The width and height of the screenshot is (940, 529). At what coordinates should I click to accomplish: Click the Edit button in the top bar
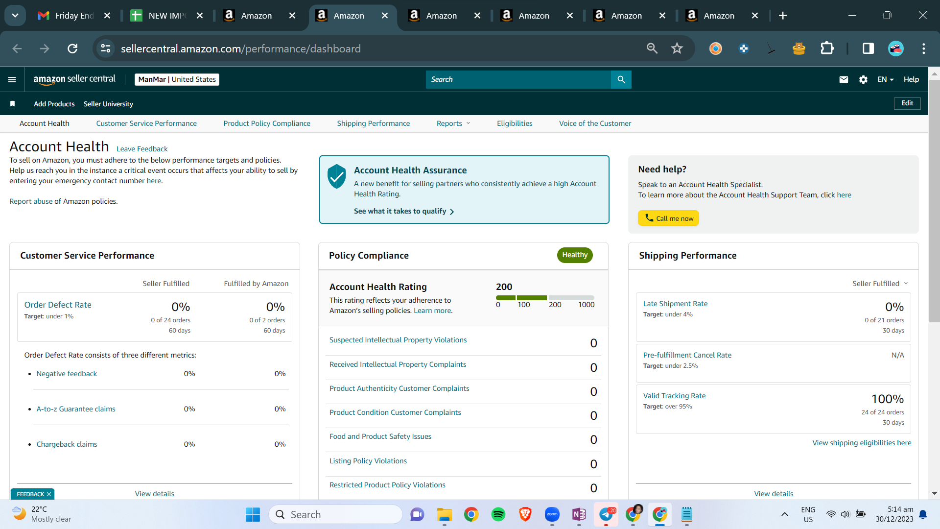tap(907, 103)
